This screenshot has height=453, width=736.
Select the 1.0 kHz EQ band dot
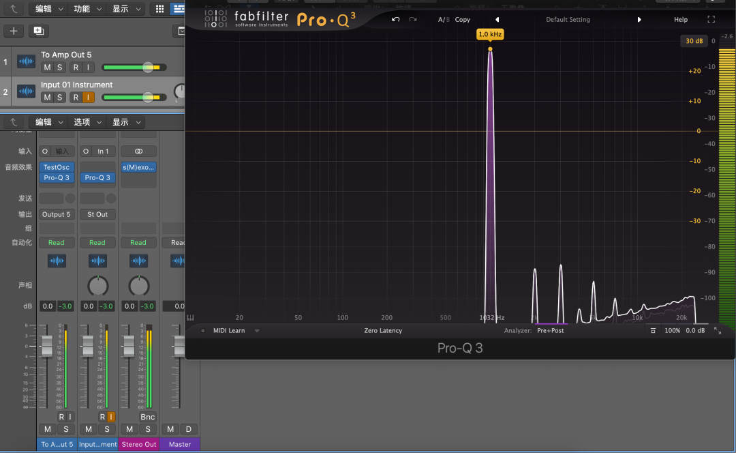(x=490, y=49)
